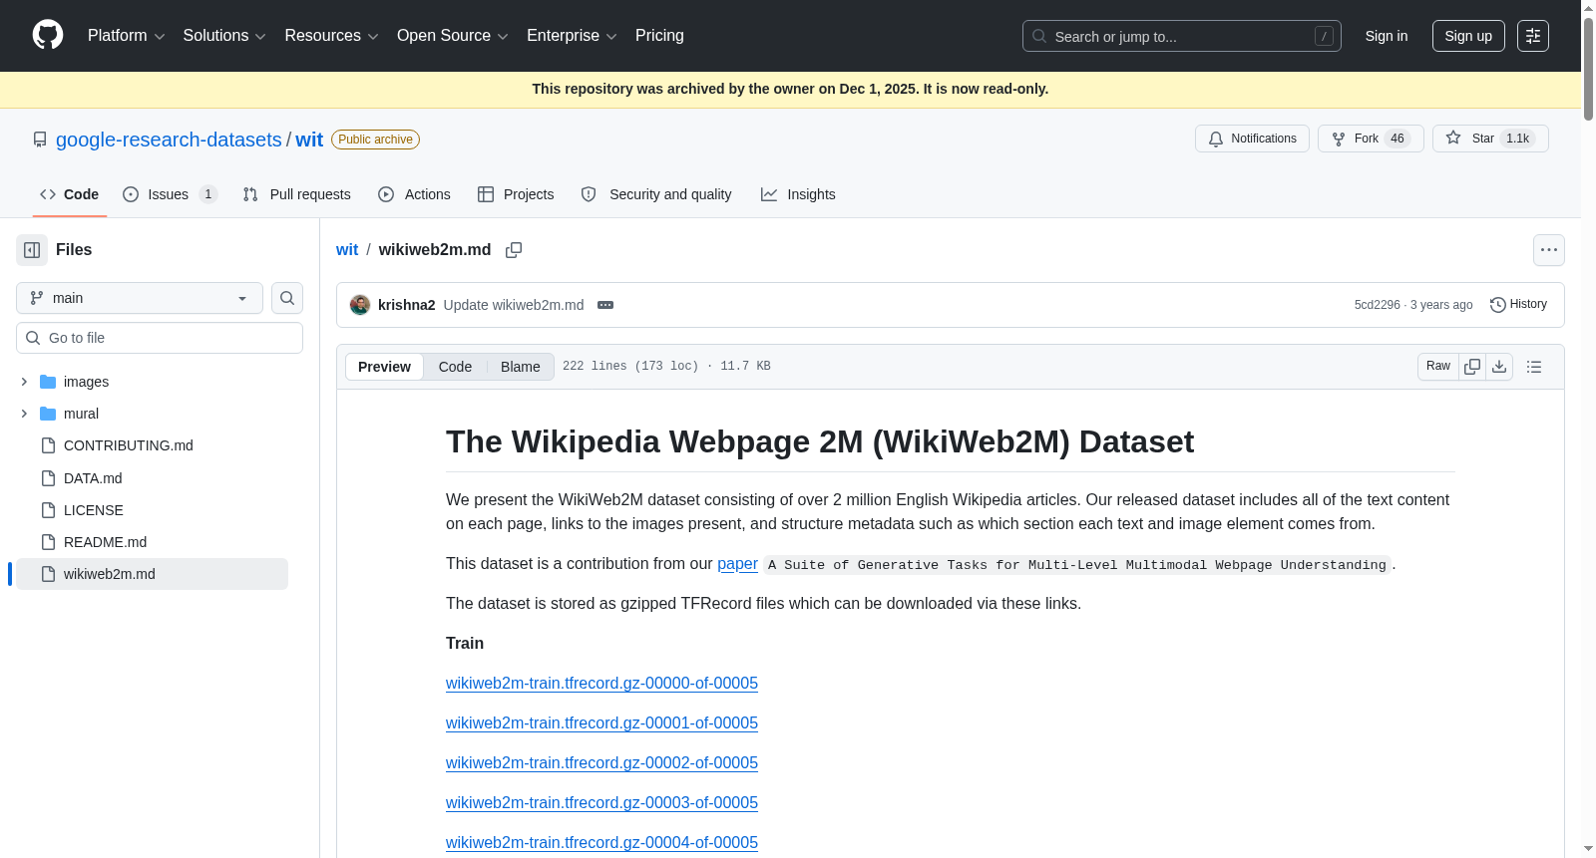Open the Insights tab

click(x=798, y=194)
